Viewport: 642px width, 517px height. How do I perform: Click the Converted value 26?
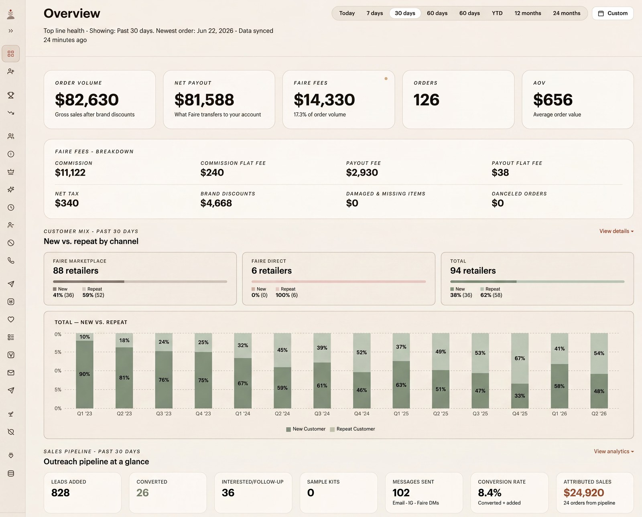pyautogui.click(x=142, y=493)
